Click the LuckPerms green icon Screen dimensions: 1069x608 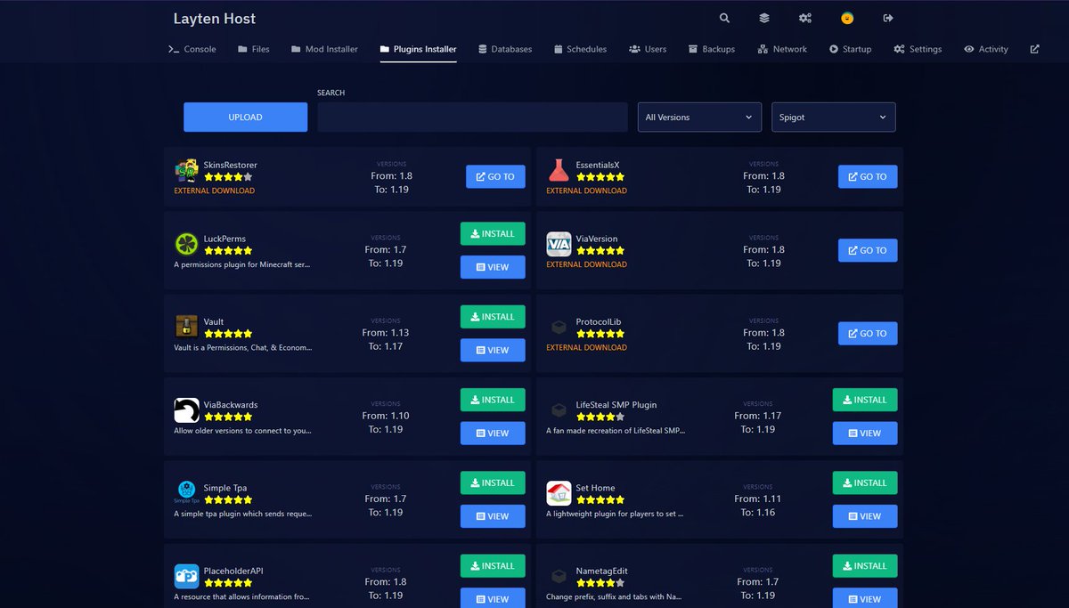(x=186, y=244)
